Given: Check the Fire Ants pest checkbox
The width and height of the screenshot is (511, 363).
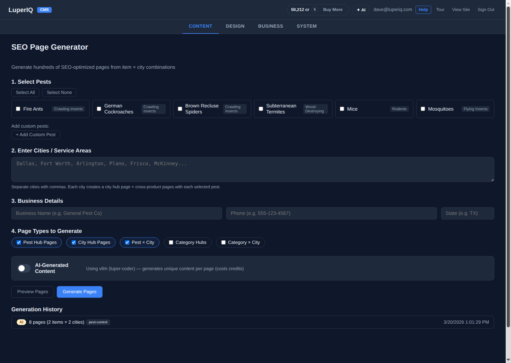Looking at the screenshot, I should coord(18,109).
